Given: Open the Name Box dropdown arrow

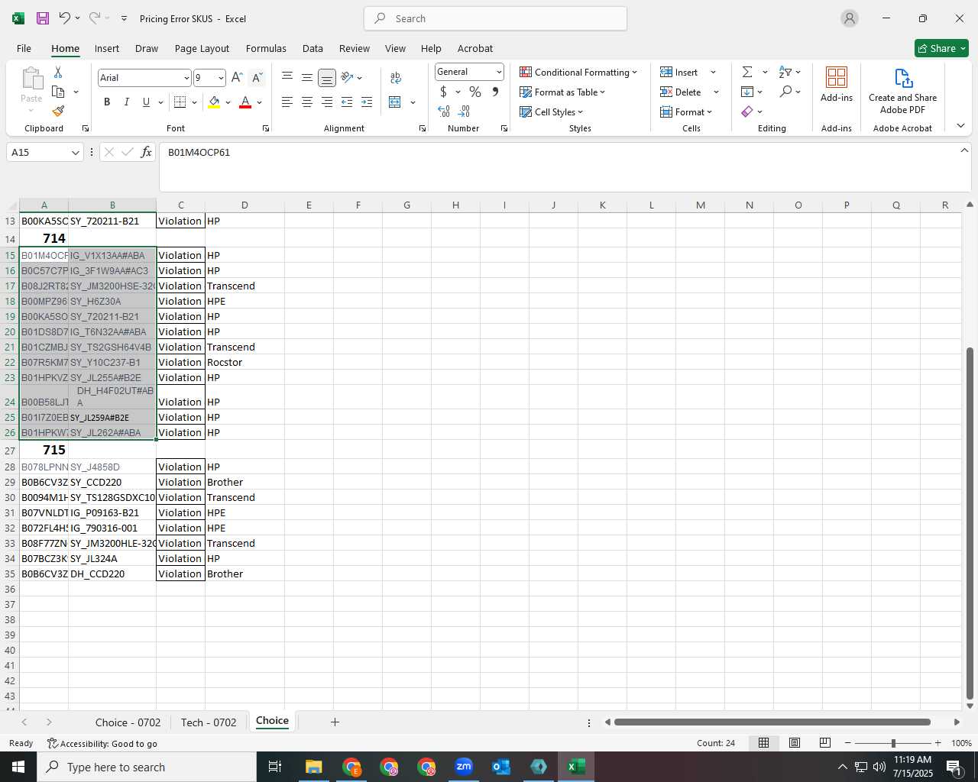Looking at the screenshot, I should [75, 153].
